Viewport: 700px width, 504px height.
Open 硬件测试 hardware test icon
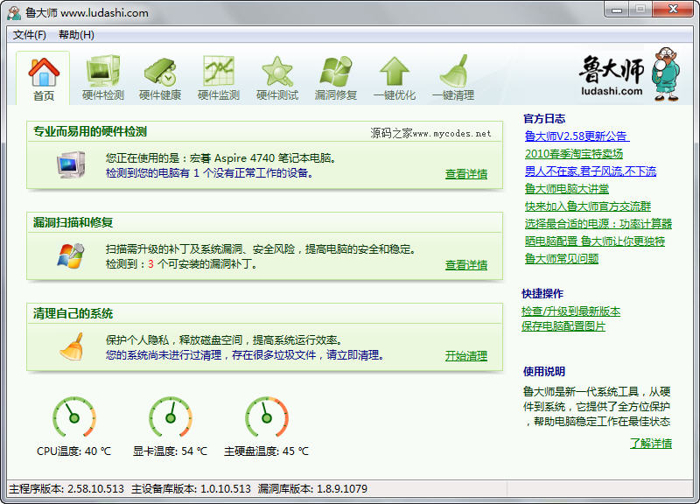277,71
